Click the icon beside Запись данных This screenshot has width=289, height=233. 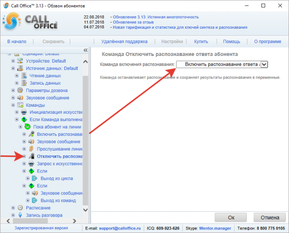click(24, 83)
